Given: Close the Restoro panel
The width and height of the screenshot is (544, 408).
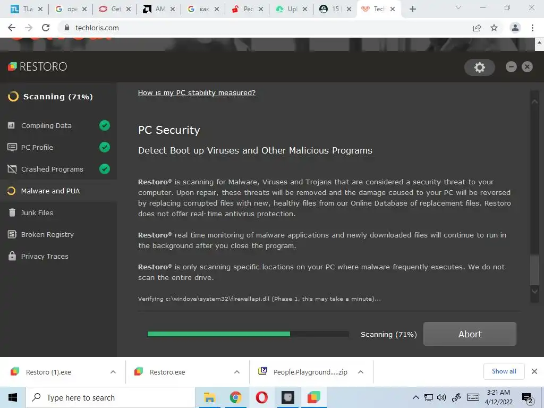Looking at the screenshot, I should pyautogui.click(x=527, y=66).
